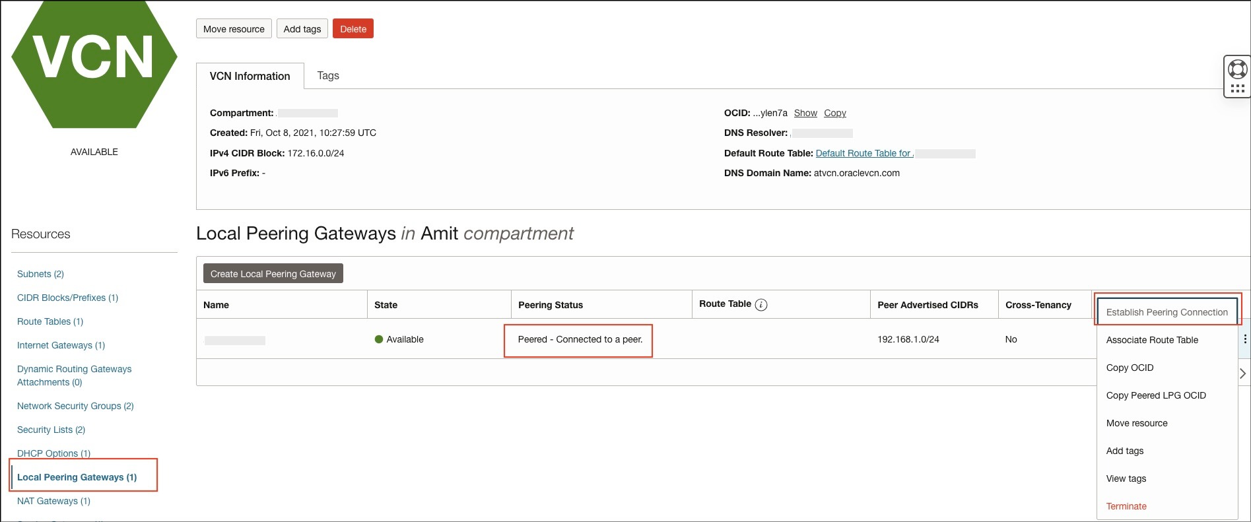Open the three-dot row actions menu

click(1244, 339)
